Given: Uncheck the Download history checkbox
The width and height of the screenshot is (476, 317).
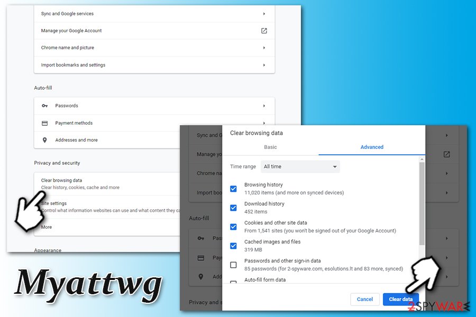Looking at the screenshot, I should [233, 208].
